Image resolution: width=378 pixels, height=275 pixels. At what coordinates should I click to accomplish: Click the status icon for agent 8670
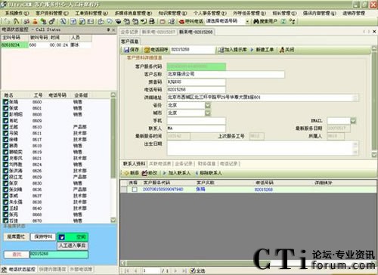click(5, 221)
